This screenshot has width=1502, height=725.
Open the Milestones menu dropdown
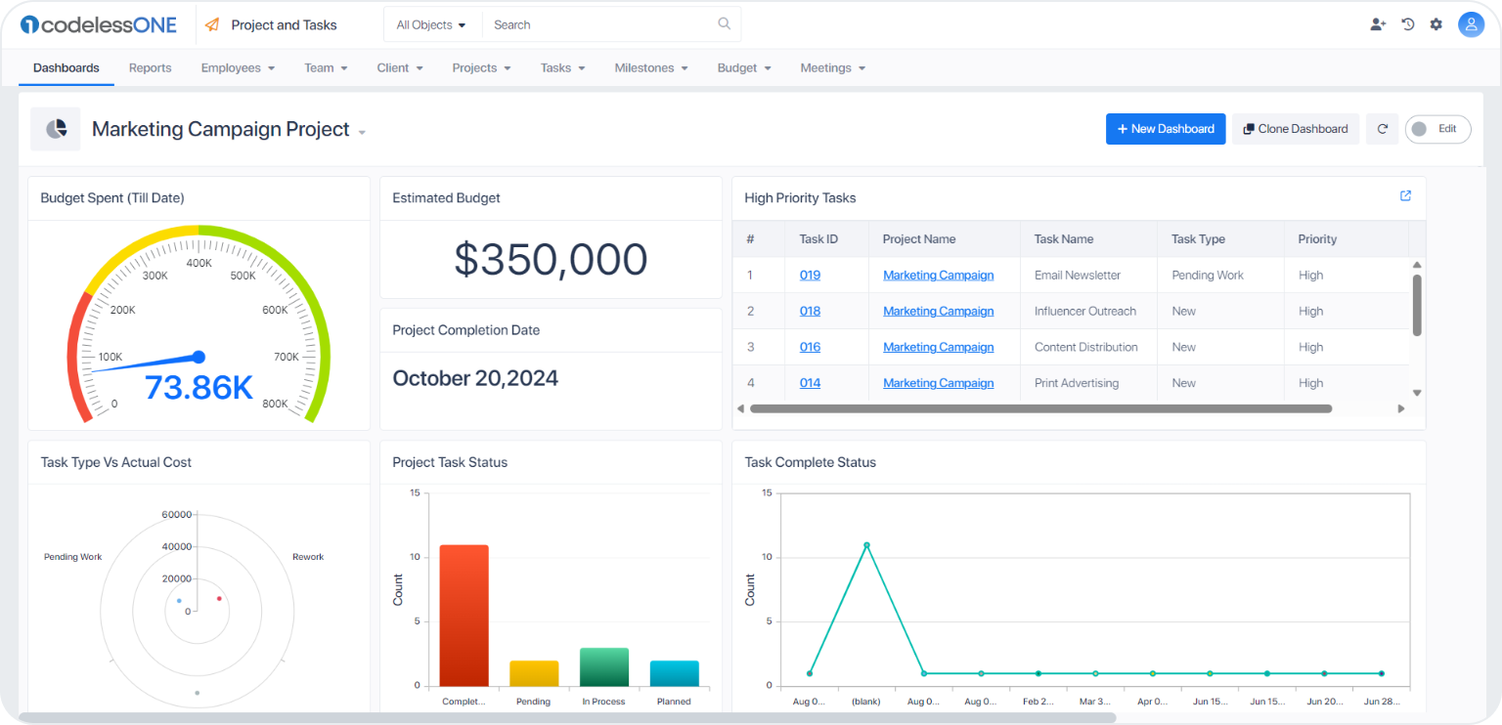(x=651, y=68)
